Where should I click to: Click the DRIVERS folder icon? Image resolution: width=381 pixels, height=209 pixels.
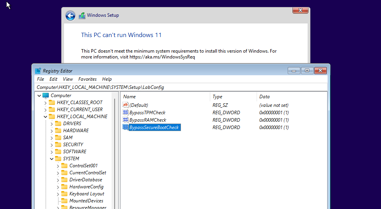58,124
